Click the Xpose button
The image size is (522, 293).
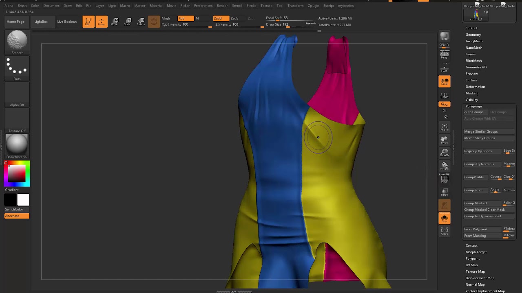pos(445,231)
